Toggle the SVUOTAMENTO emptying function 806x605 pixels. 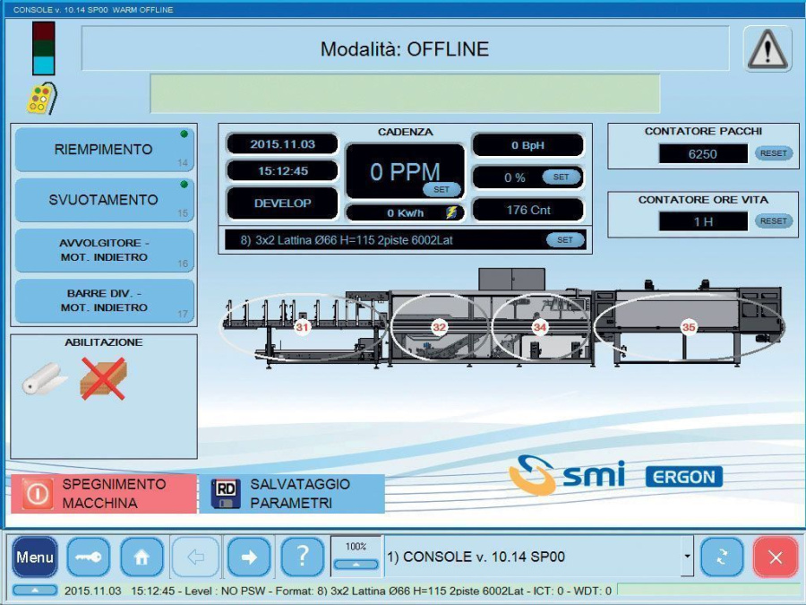click(x=104, y=200)
